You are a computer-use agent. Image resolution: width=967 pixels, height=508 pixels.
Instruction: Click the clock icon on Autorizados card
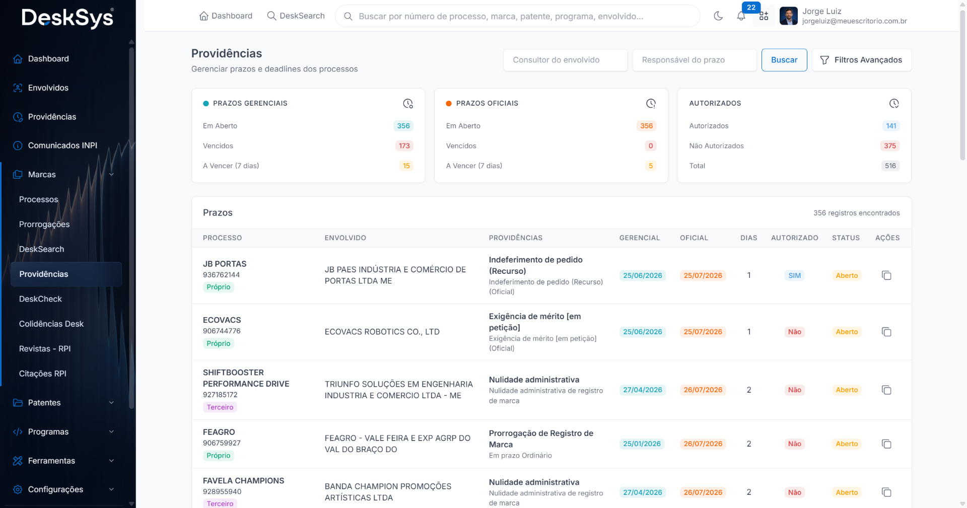point(894,103)
